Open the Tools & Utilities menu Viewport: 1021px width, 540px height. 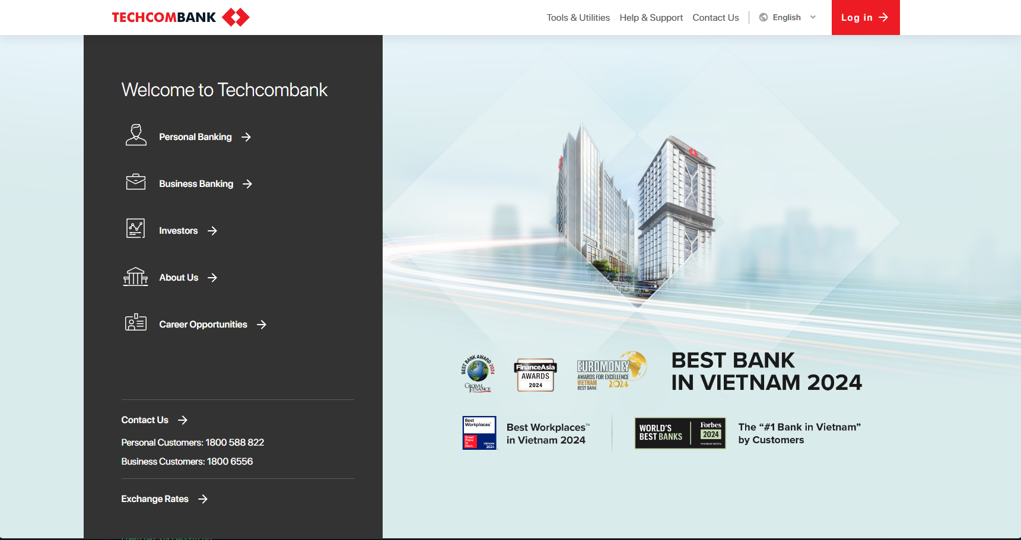(578, 17)
